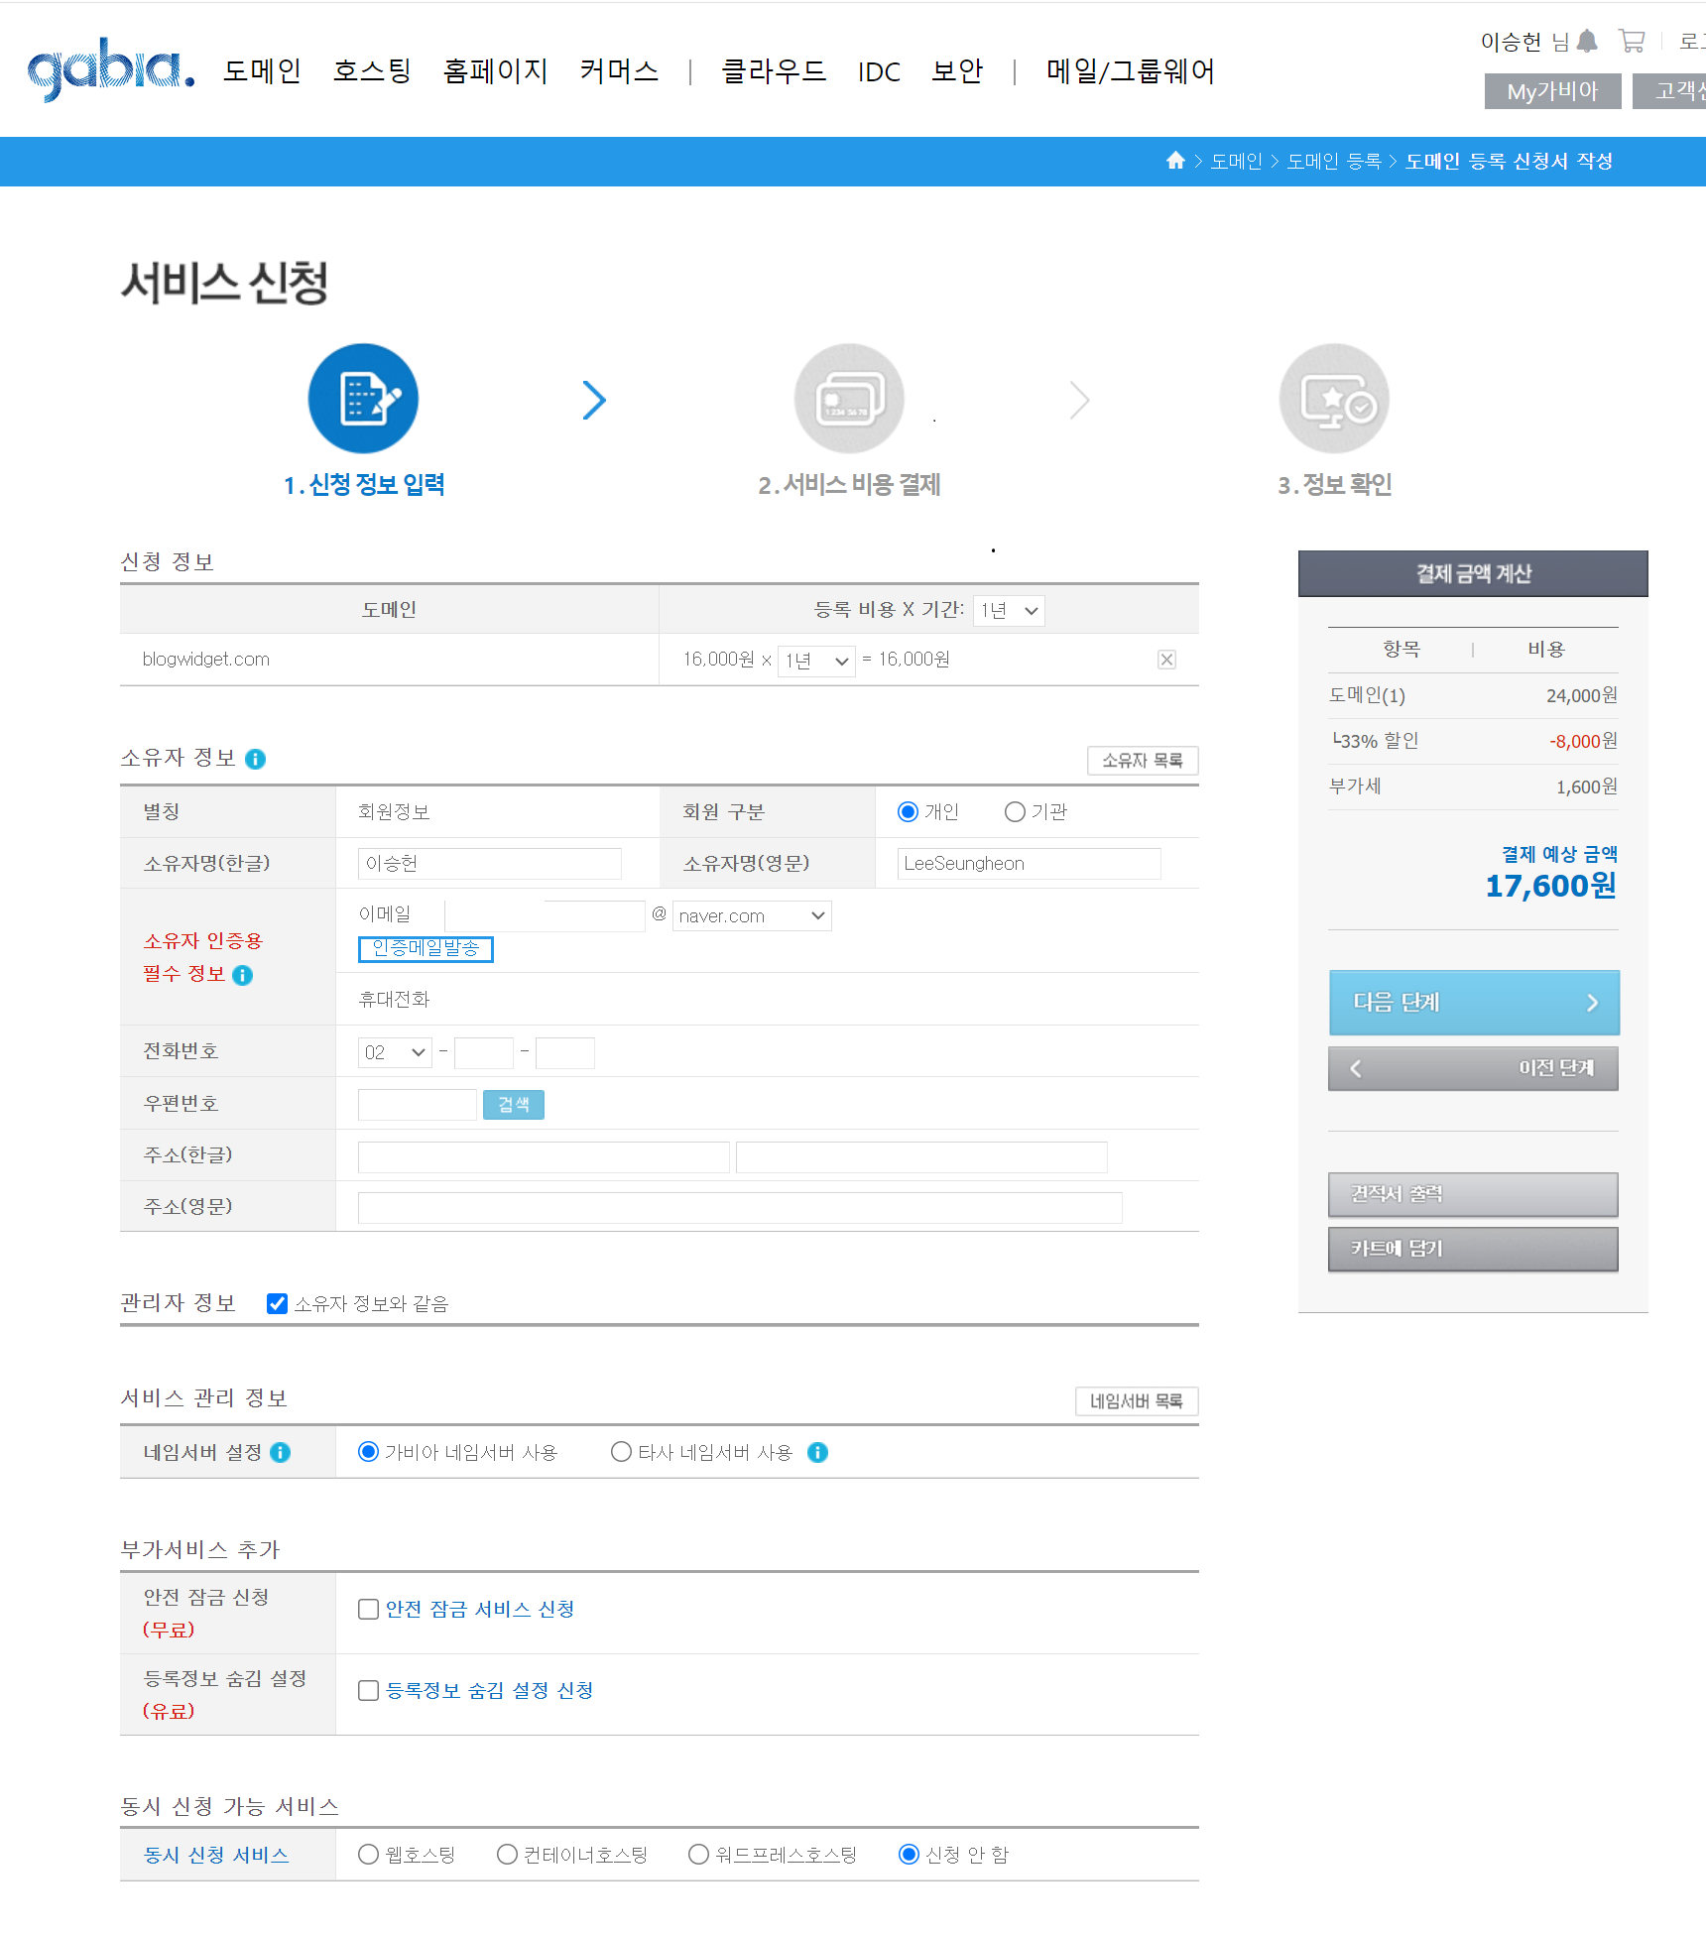The height and width of the screenshot is (1935, 1706).
Task: Select 기관 member type
Action: [1015, 811]
